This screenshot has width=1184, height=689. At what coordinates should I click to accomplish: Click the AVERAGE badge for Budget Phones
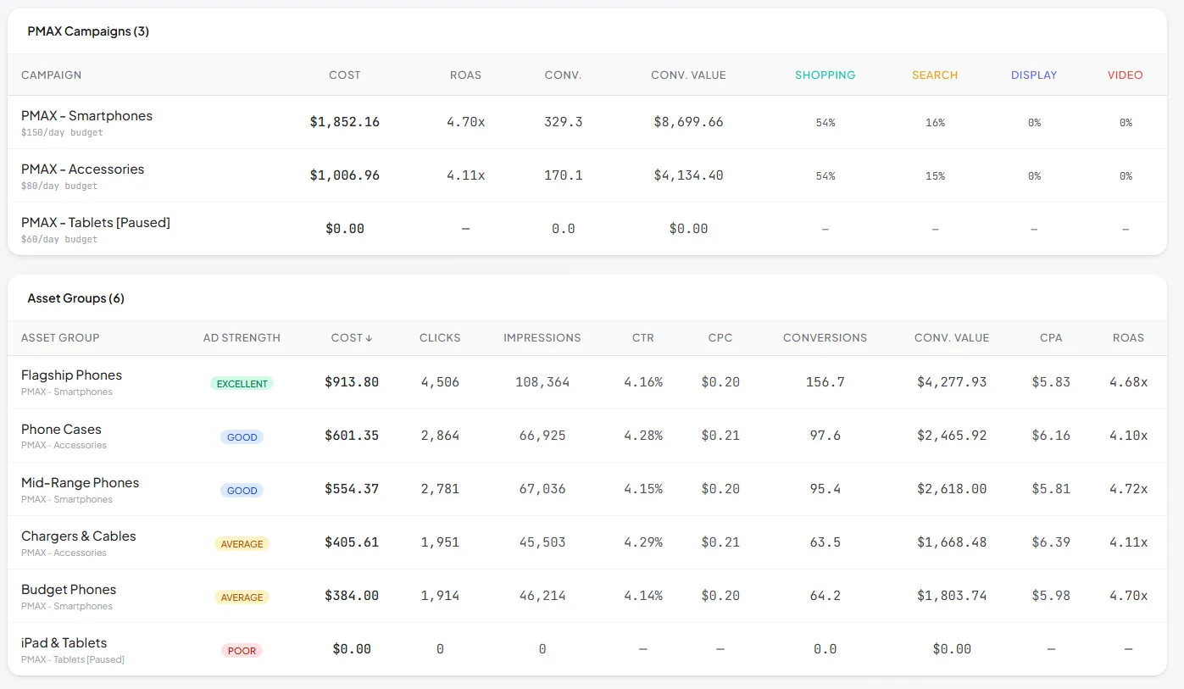pyautogui.click(x=242, y=597)
